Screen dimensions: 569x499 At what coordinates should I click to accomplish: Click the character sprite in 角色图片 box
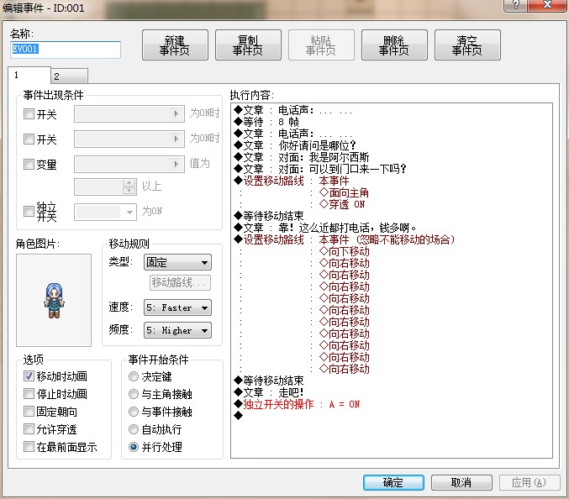click(x=54, y=300)
